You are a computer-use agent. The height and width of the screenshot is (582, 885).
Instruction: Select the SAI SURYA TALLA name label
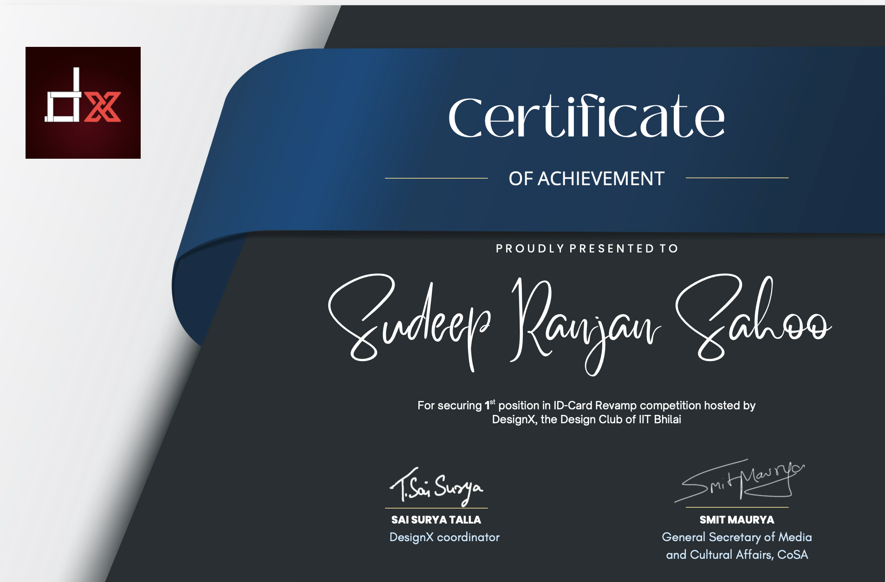tap(436, 520)
